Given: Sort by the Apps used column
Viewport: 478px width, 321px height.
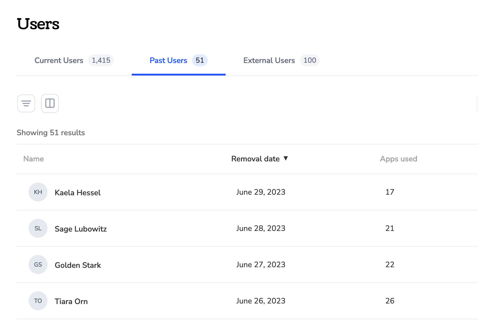Looking at the screenshot, I should 398,159.
